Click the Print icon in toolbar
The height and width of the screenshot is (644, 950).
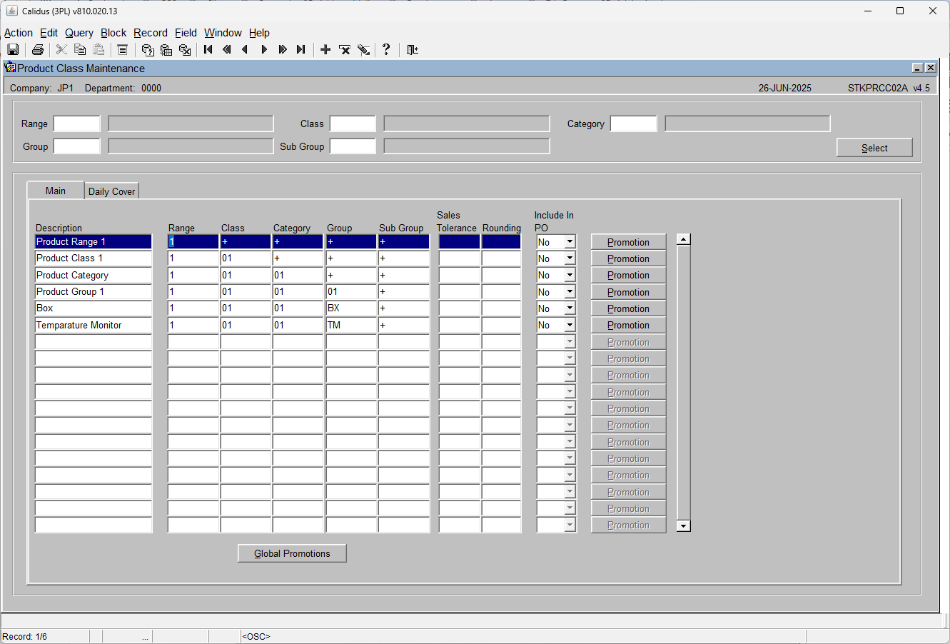[x=38, y=49]
